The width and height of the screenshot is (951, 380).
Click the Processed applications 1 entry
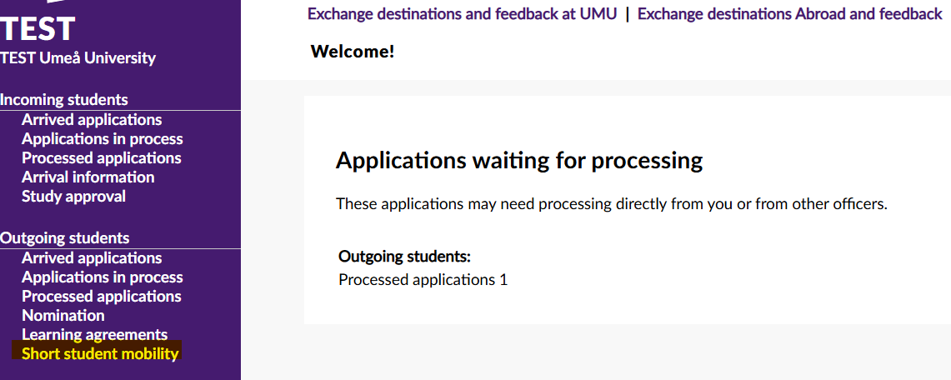tap(423, 280)
